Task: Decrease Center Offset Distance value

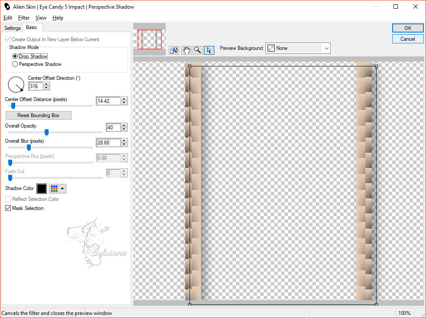Action: point(124,103)
